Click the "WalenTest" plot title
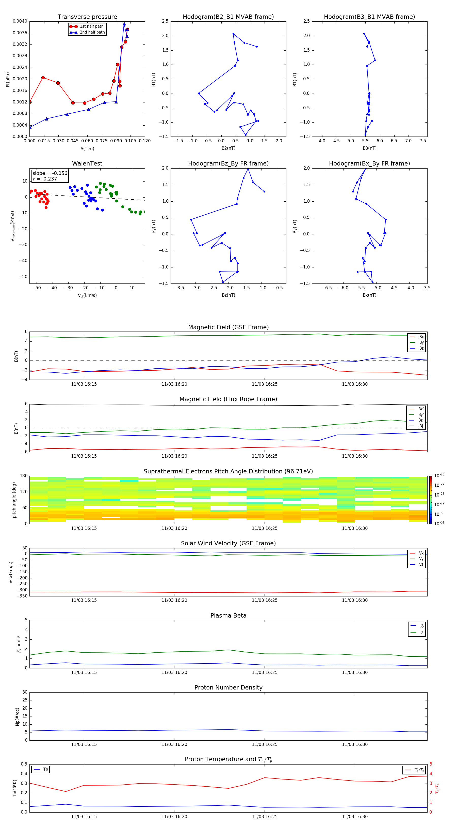The height and width of the screenshot is (839, 457). pyautogui.click(x=87, y=163)
